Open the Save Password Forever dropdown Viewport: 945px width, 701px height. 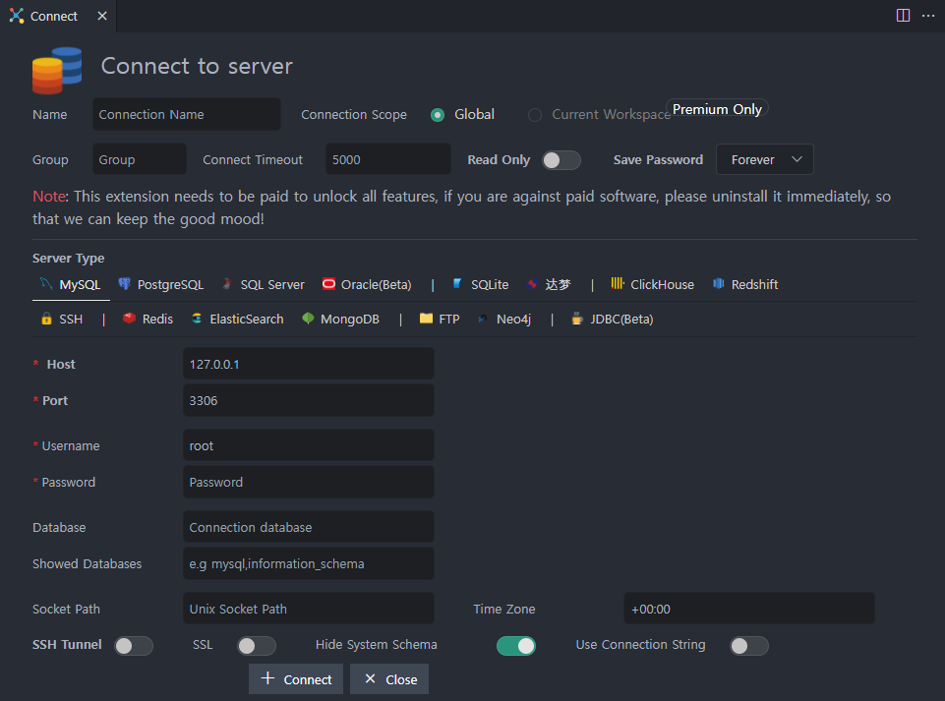click(765, 159)
